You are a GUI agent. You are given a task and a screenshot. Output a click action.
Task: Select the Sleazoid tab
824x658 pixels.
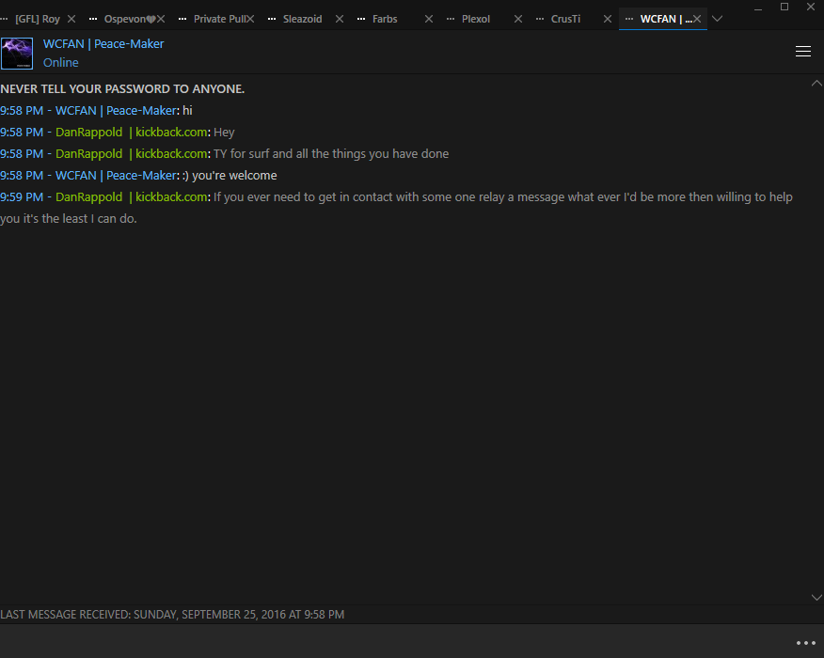point(302,19)
